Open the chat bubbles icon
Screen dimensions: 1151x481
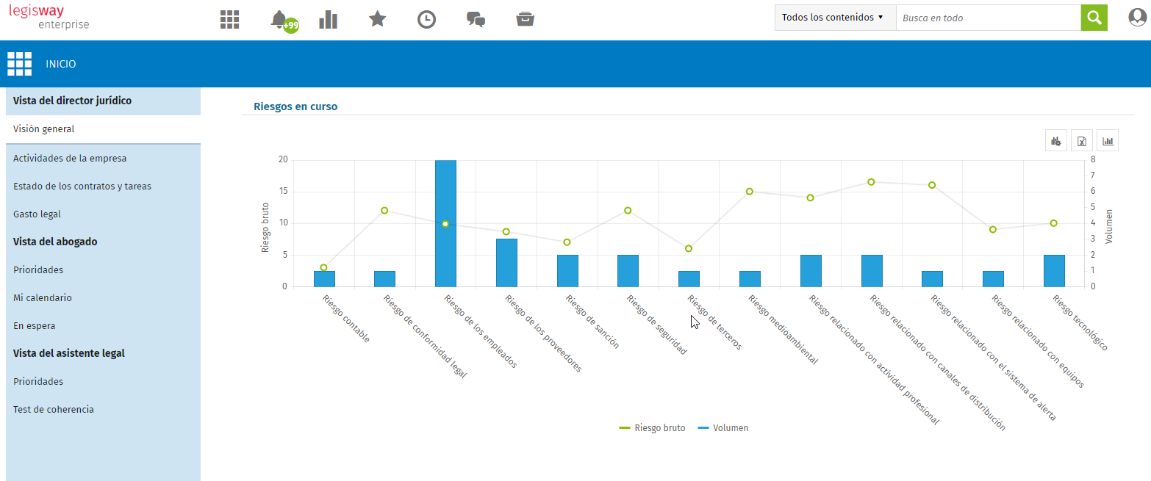click(x=476, y=20)
